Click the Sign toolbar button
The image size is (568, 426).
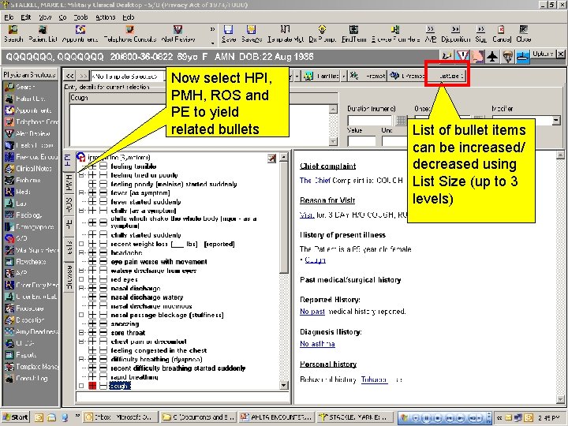tap(480, 34)
